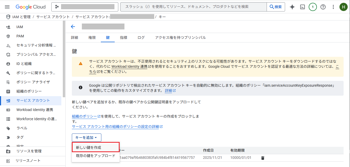Click the 10000/01/01 expiry cell
Image resolution: width=350 pixels, height=167 pixels.
tap(241, 158)
